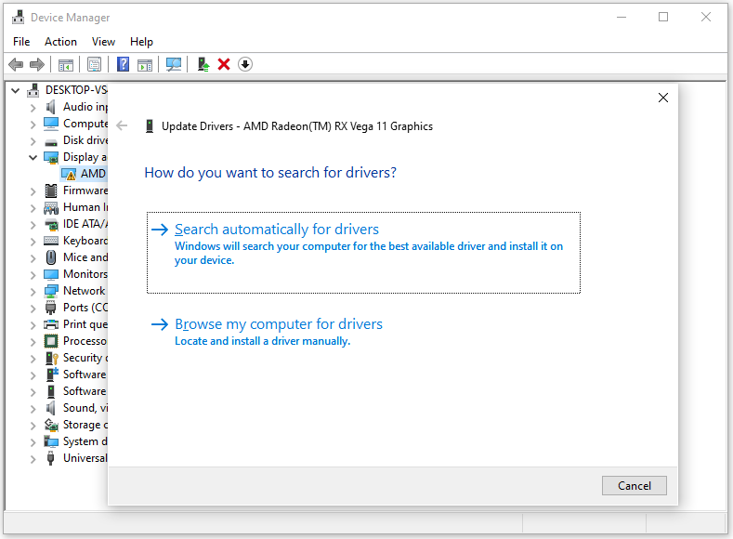733x539 pixels.
Task: Expand the Audio inputs node
Action: (x=33, y=108)
